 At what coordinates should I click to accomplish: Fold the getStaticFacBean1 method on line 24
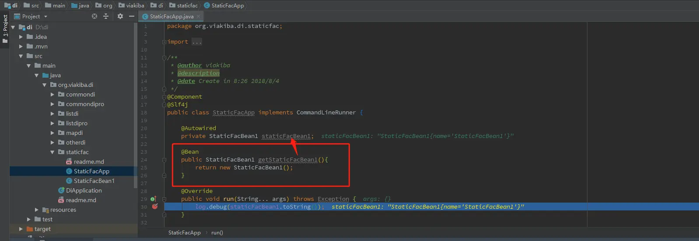pos(164,160)
